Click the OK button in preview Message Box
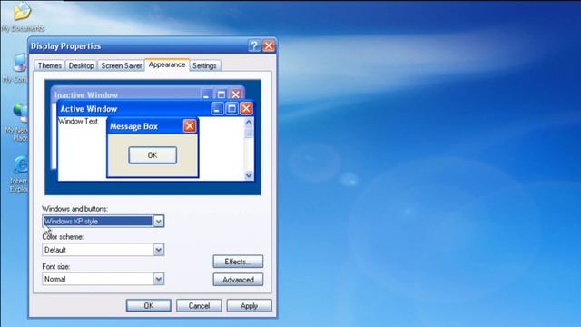This screenshot has width=581, height=327. (153, 155)
